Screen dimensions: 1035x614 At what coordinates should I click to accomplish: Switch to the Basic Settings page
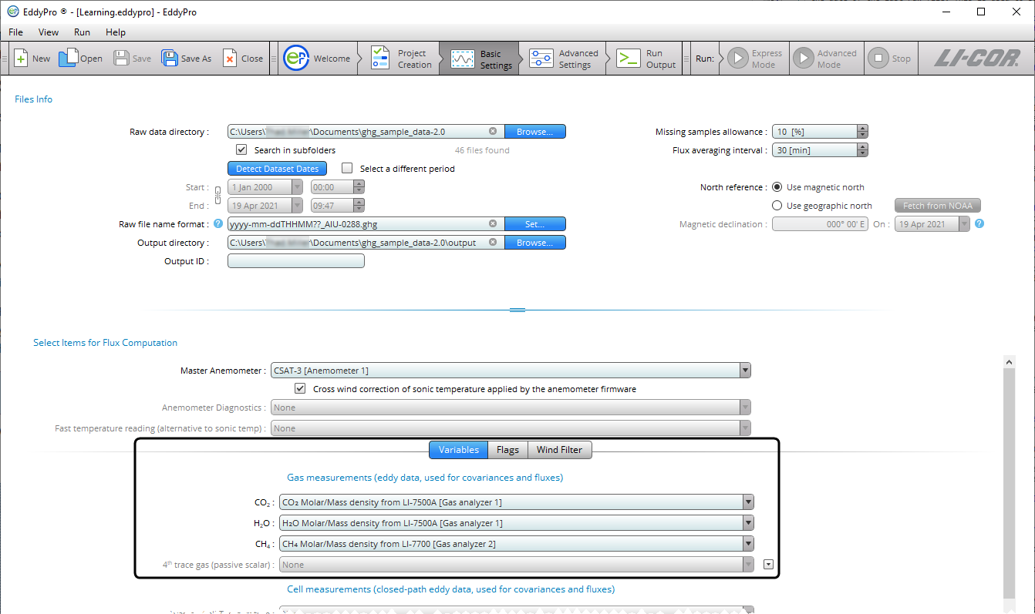coord(481,59)
